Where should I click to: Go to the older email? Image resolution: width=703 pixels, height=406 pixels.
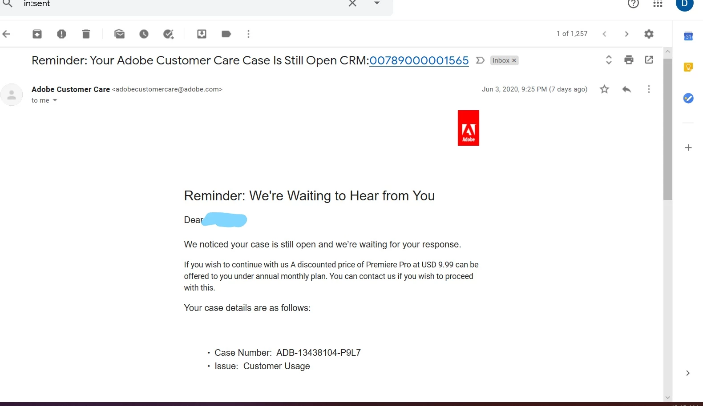pyautogui.click(x=626, y=34)
